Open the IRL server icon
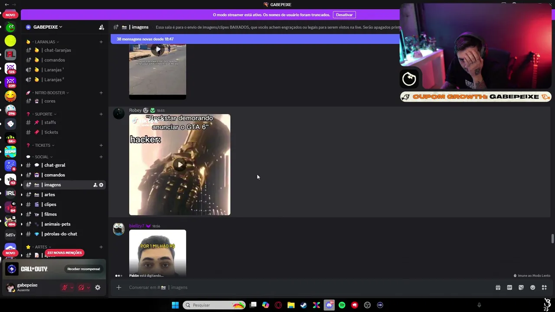 tap(10, 193)
